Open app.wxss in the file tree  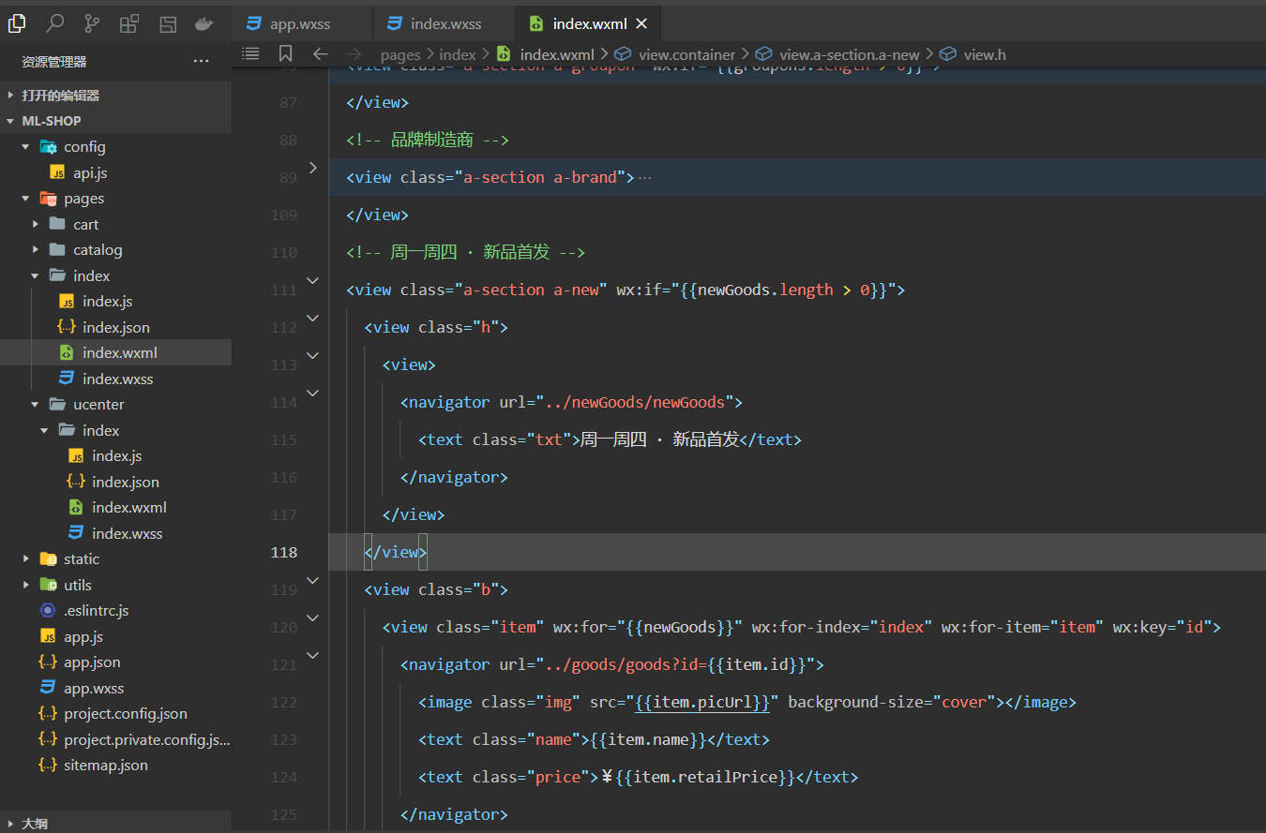click(x=115, y=688)
